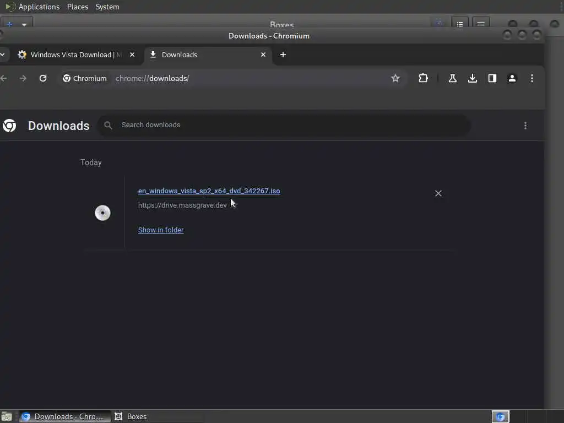Open Chromium three-dot main menu
Viewport: 564px width, 423px height.
[x=532, y=78]
